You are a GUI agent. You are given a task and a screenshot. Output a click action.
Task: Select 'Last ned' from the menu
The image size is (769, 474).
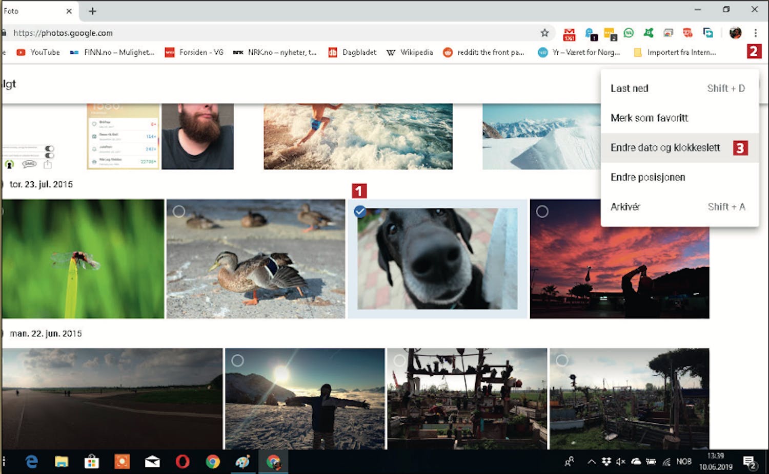[629, 89]
